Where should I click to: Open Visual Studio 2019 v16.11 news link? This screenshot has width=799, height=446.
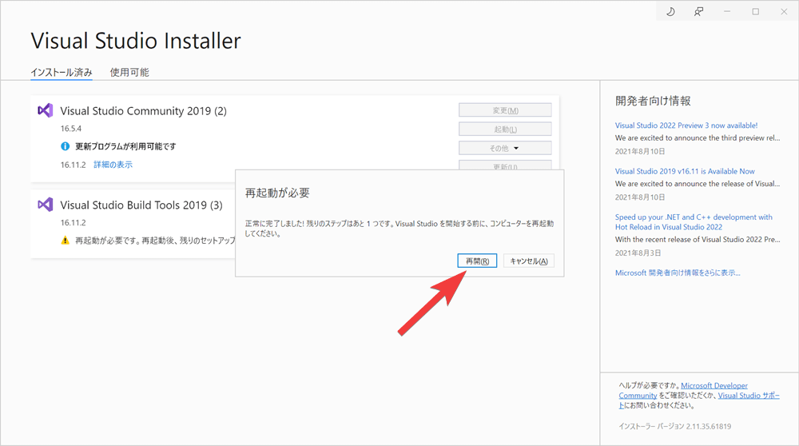[685, 171]
